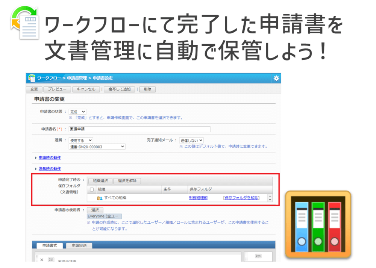Open the 完成 status dropdown

point(78,111)
